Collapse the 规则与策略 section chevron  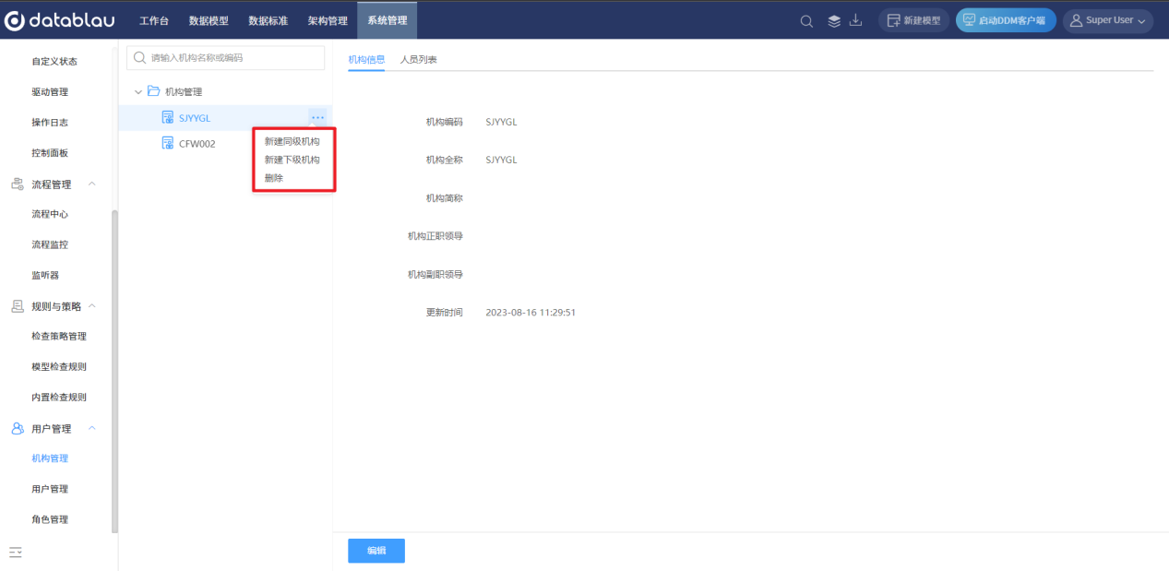pyautogui.click(x=91, y=306)
